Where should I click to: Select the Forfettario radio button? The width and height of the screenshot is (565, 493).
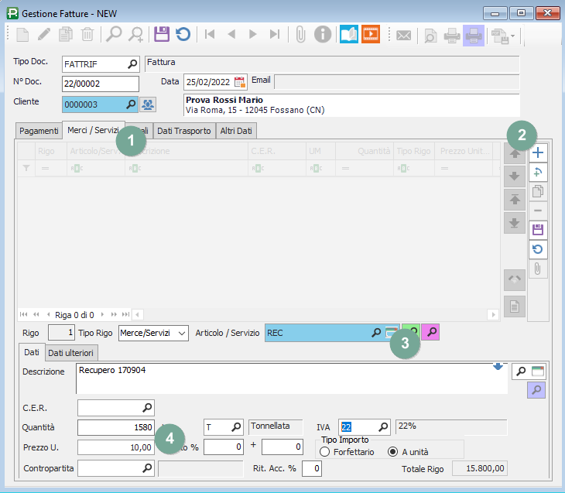[x=325, y=452]
